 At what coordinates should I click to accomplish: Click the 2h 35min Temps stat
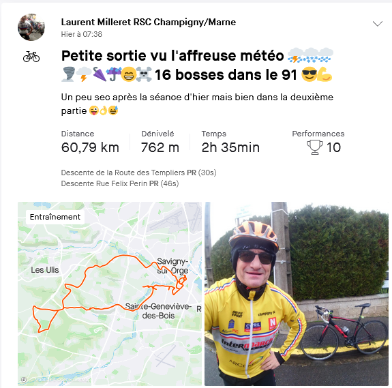click(x=230, y=147)
